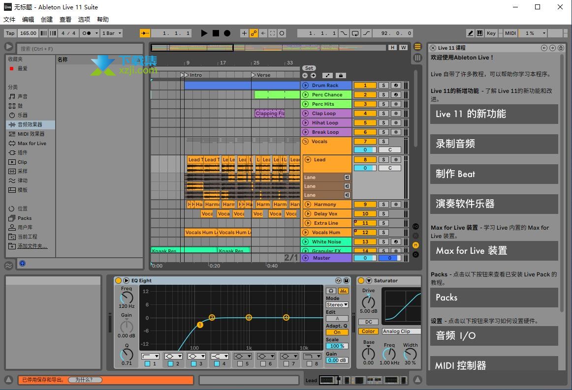Toggle EQ Eight spectrum analyzer icon
The height and width of the screenshot is (390, 572).
[x=343, y=291]
